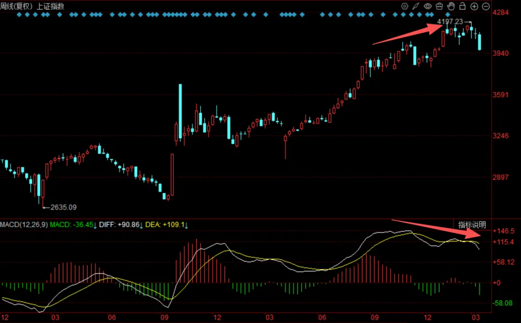Screen dimensions: 521x323
Task: Open chart settings gear icon
Action: point(404,6)
